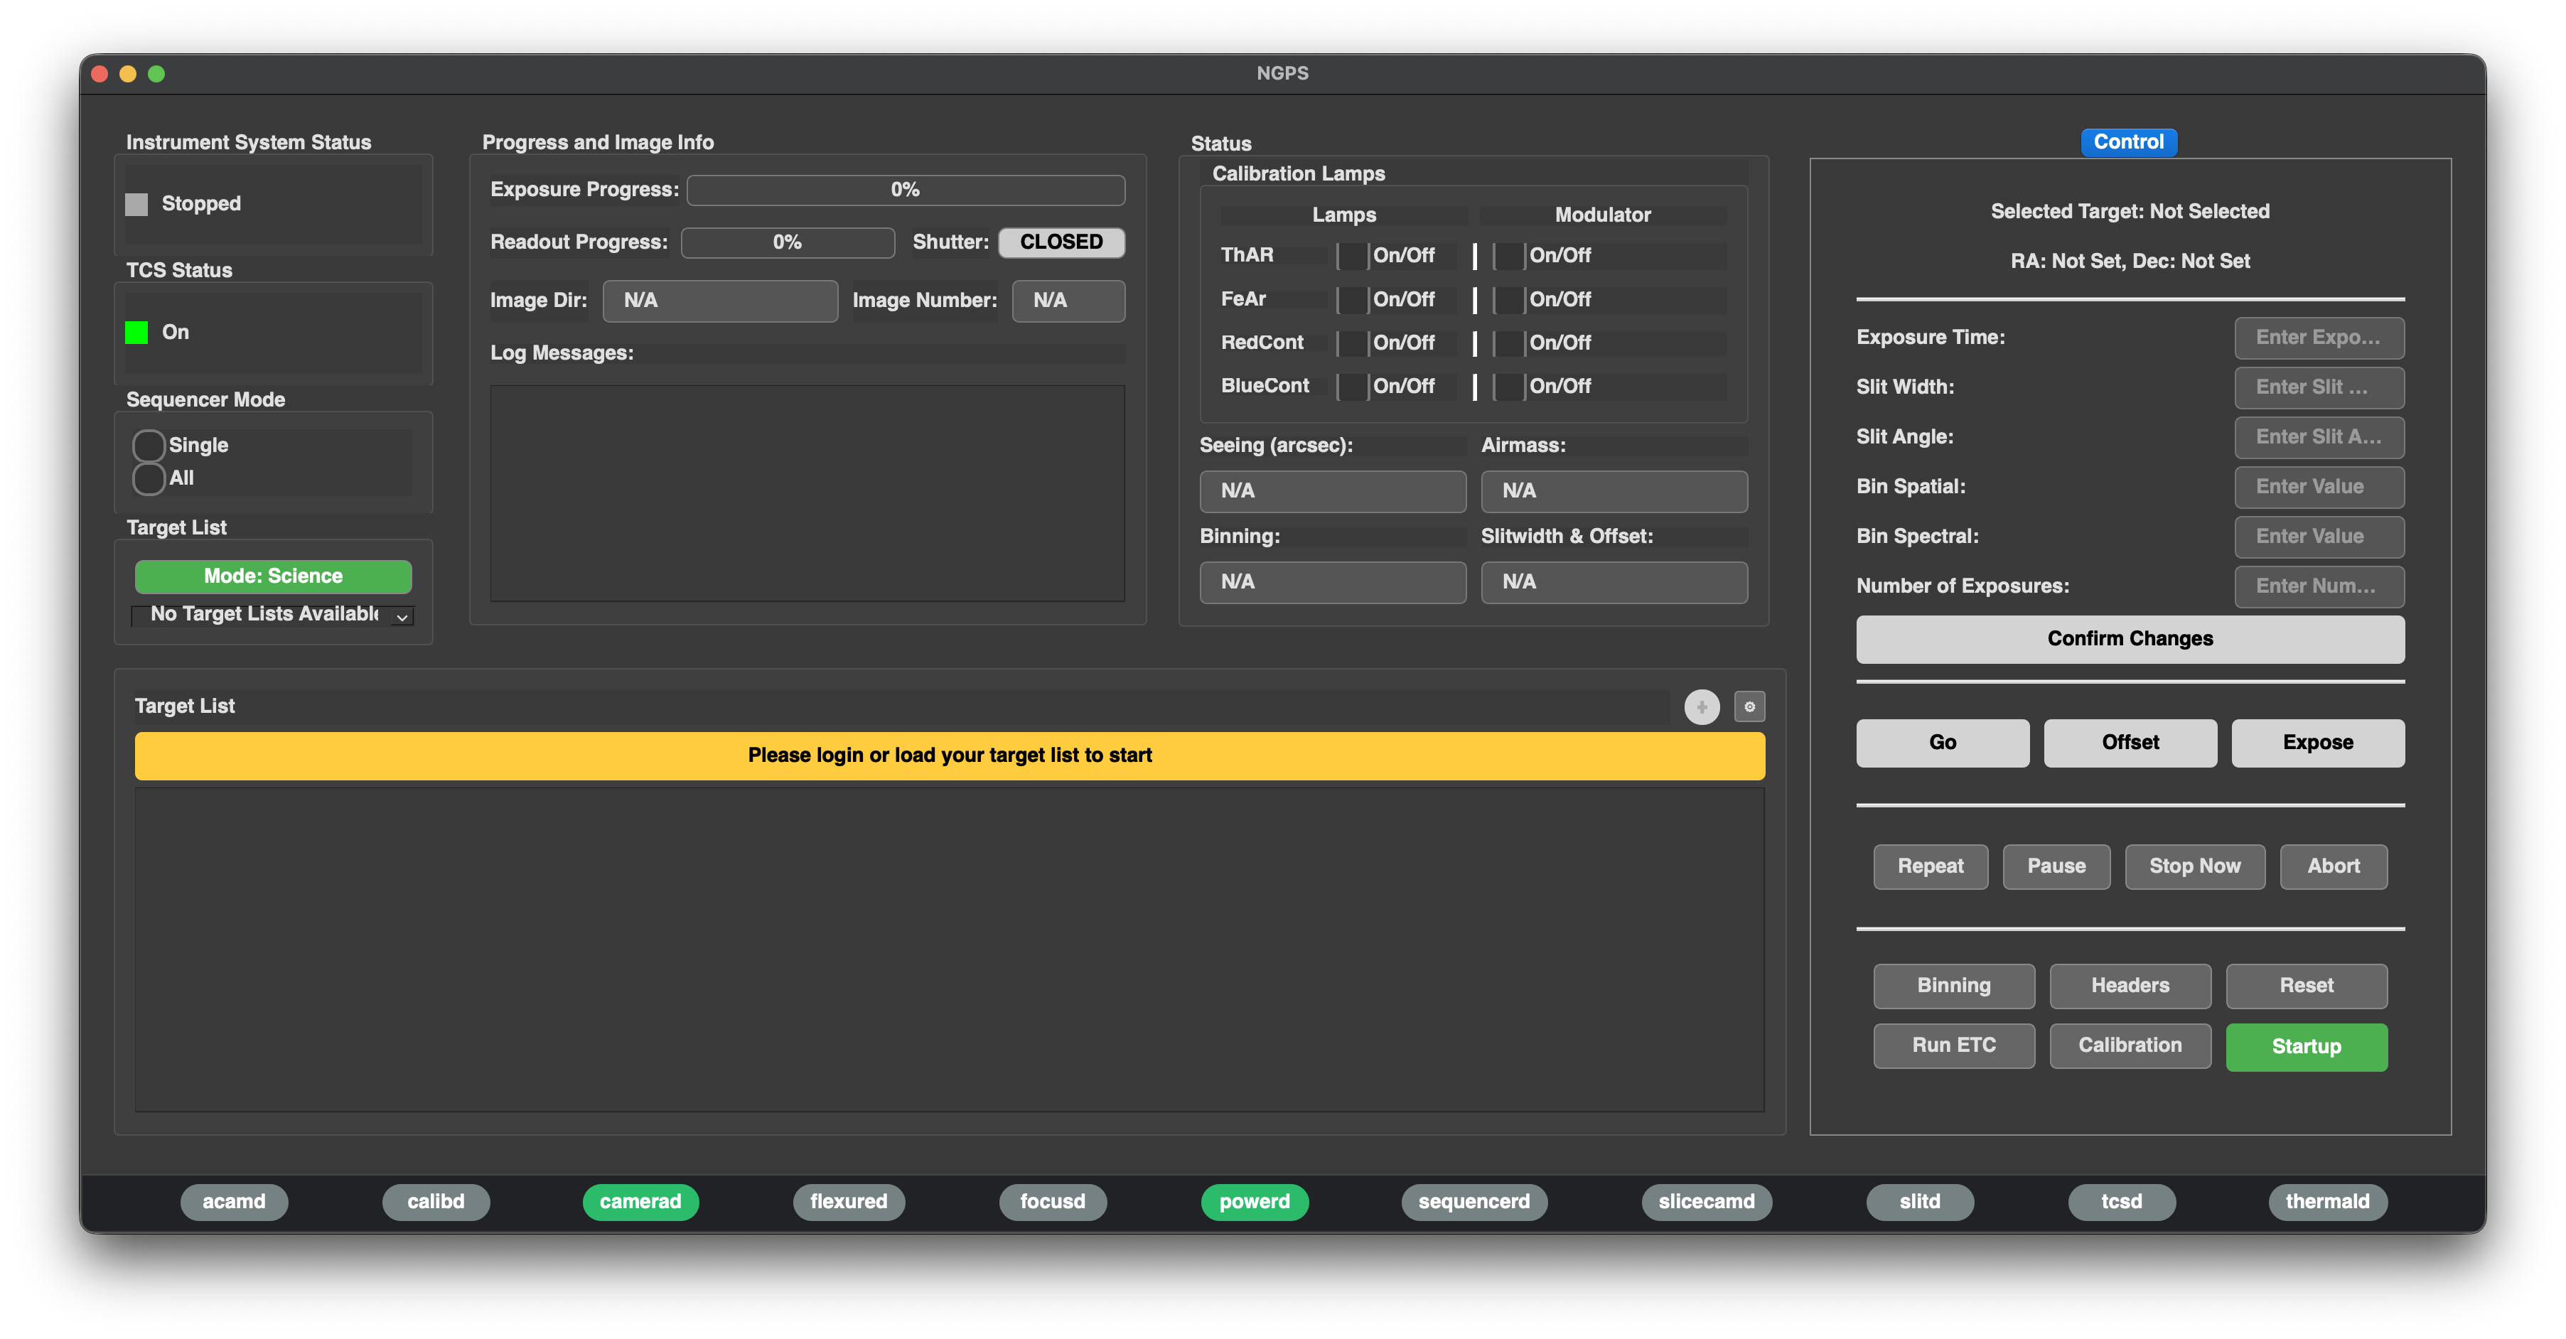Viewport: 2566px width, 1339px height.
Task: Click the Stop Now button
Action: click(2194, 867)
